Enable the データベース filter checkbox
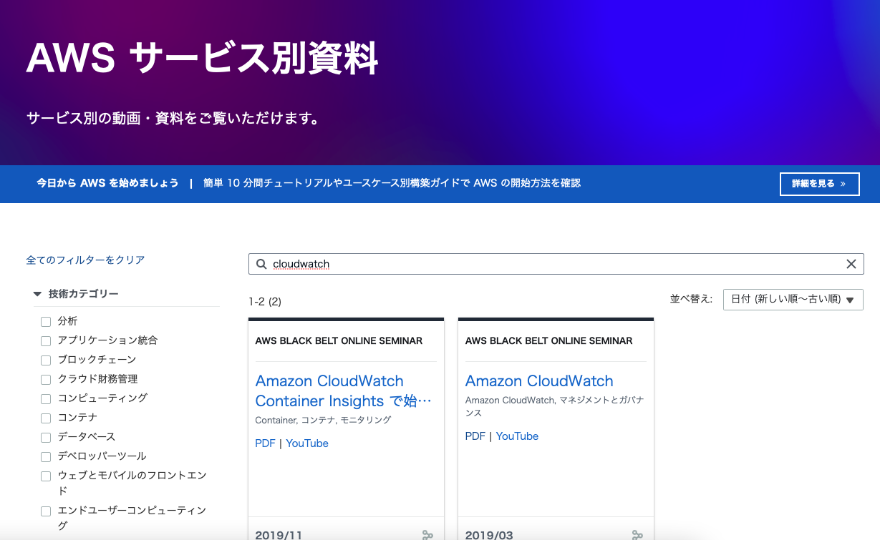The width and height of the screenshot is (880, 540). [x=46, y=437]
